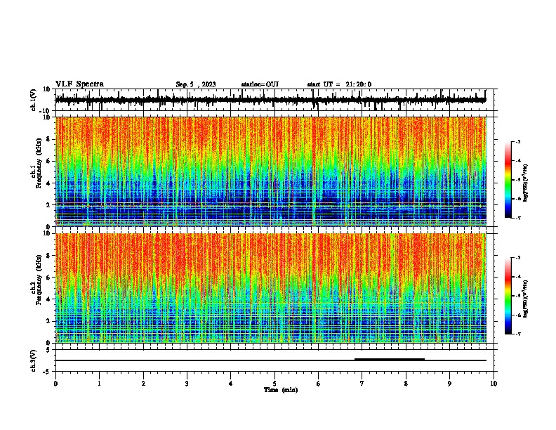556x430 pixels.
Task: Click the "-3" tick on ch.1 colorbar
Action: tap(517, 142)
